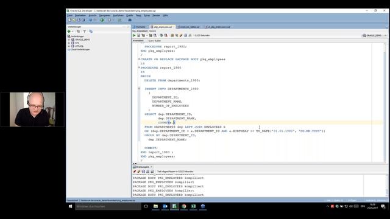
Task: Click the editor vertical scrollbar
Action: coord(385,102)
